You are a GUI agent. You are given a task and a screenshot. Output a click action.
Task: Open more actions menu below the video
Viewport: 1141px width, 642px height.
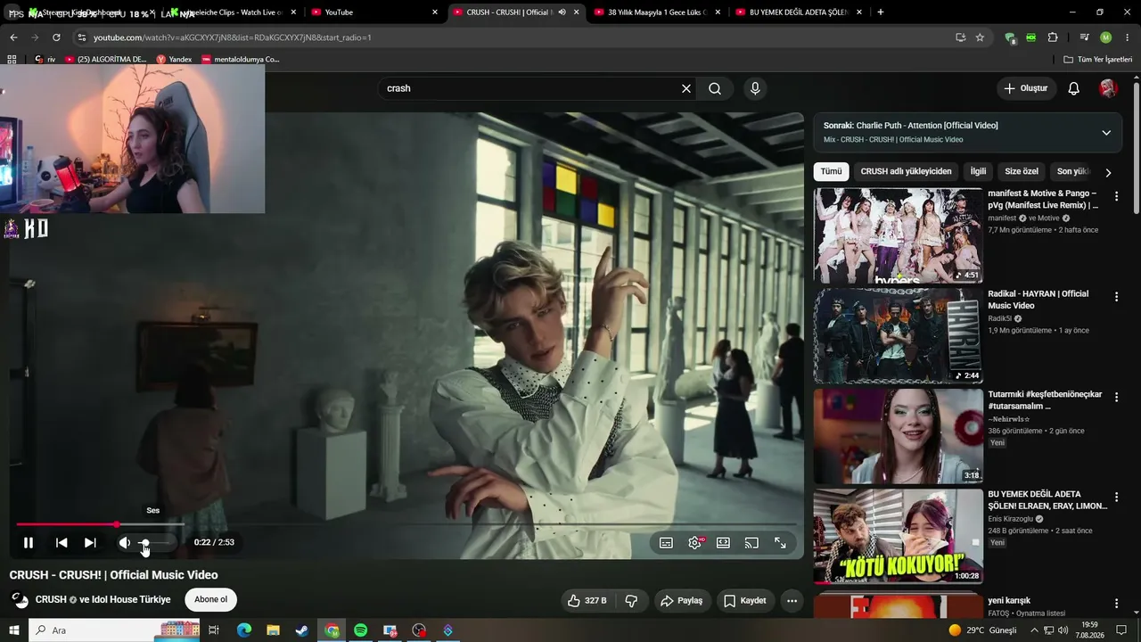[x=792, y=601]
